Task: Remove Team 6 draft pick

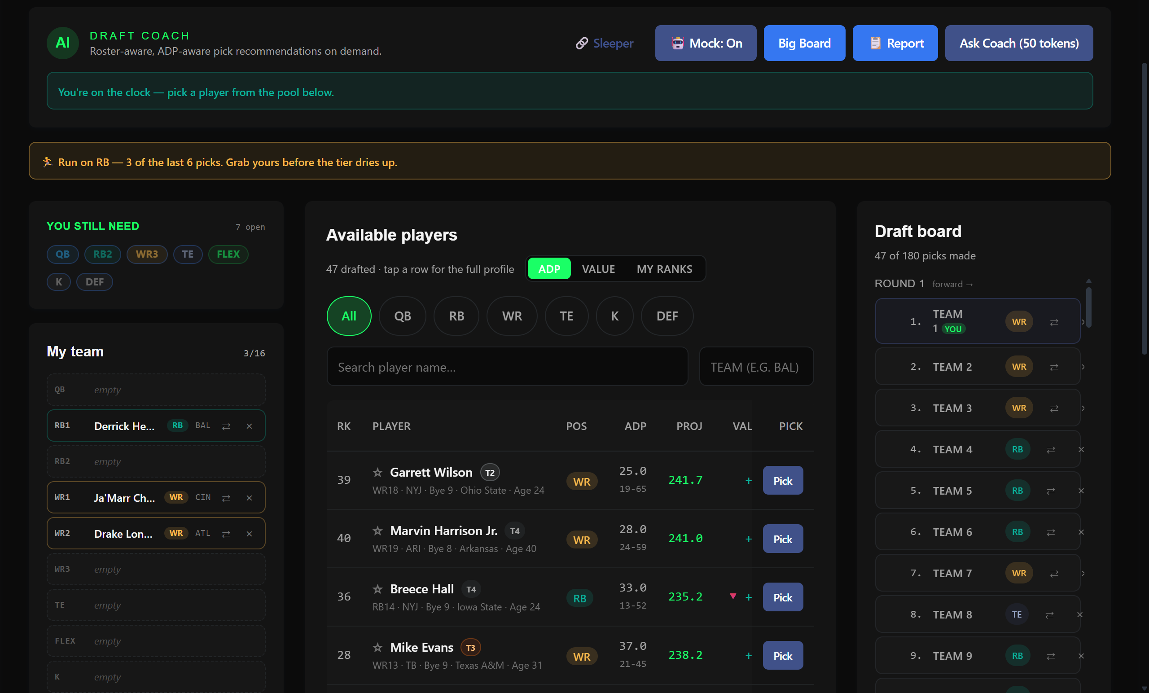Action: (x=1081, y=532)
